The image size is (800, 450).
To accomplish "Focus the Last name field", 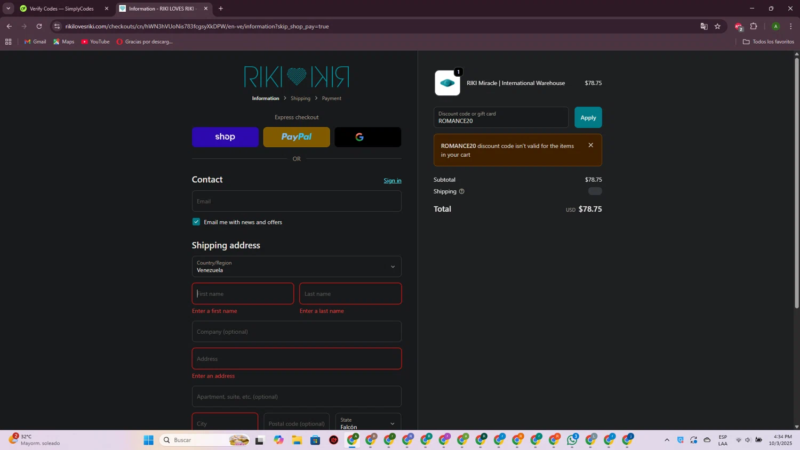I will 350,294.
